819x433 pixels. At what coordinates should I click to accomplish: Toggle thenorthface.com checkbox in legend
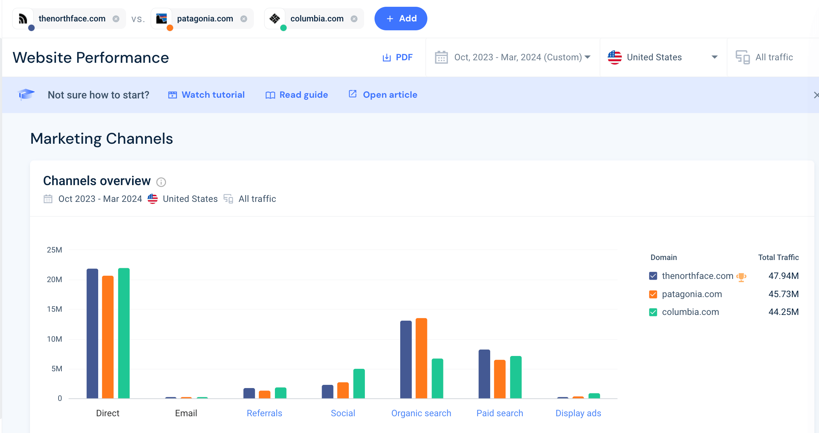click(x=653, y=276)
